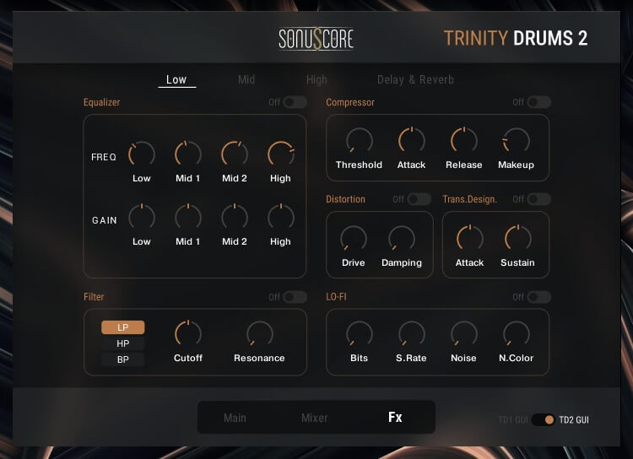Viewport: 633px width, 459px height.
Task: Click the Trinity Drums 2 title
Action: [x=516, y=38]
